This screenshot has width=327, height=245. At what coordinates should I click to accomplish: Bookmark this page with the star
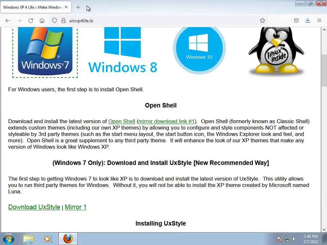262,20
